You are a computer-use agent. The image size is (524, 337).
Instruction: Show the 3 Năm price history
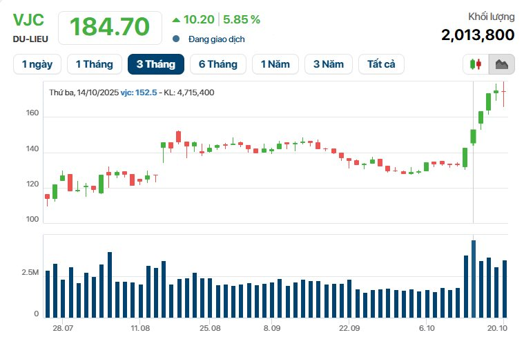pos(328,64)
